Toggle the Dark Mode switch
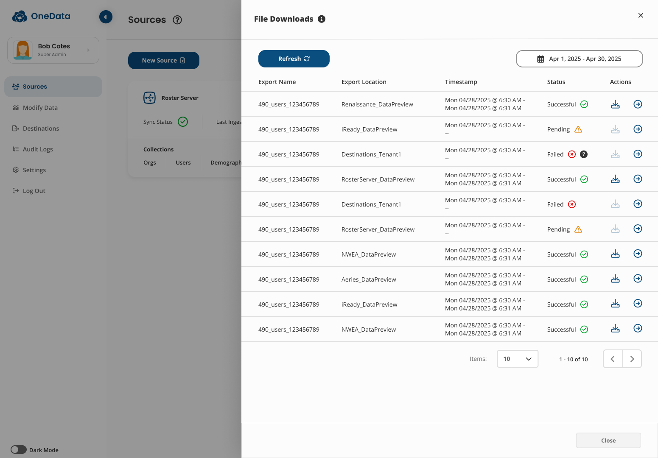This screenshot has height=458, width=658. [19, 450]
